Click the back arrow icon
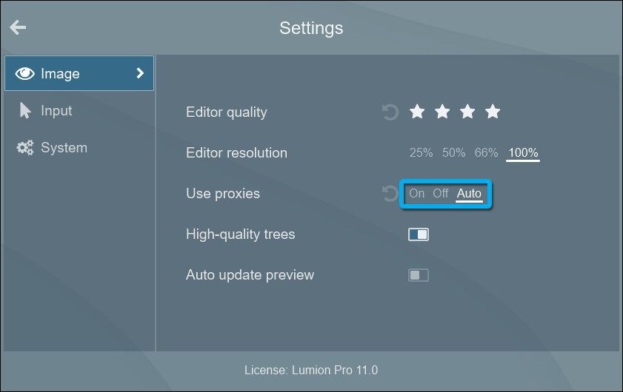The width and height of the screenshot is (623, 392). (18, 27)
